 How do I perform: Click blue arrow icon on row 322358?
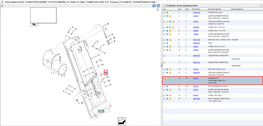coord(167,16)
